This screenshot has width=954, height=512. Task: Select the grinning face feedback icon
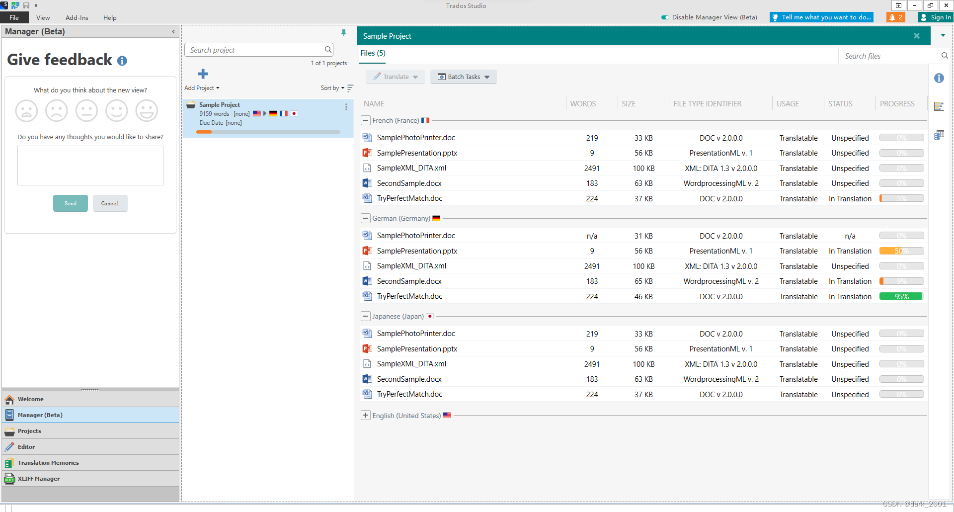[147, 110]
